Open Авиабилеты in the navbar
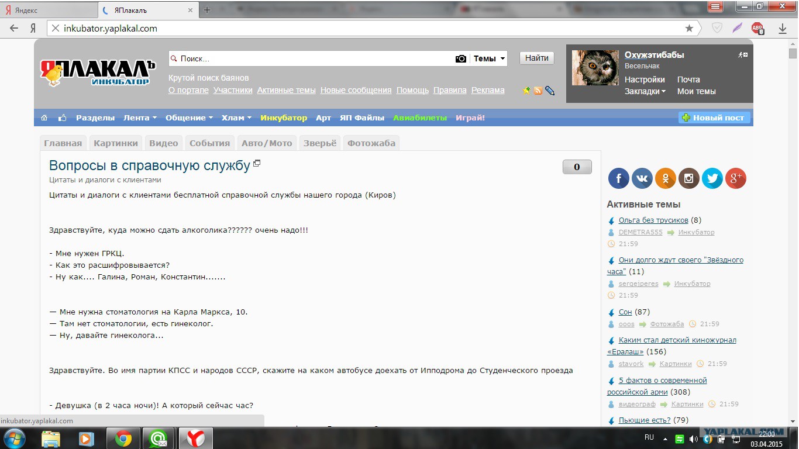 [x=419, y=118]
